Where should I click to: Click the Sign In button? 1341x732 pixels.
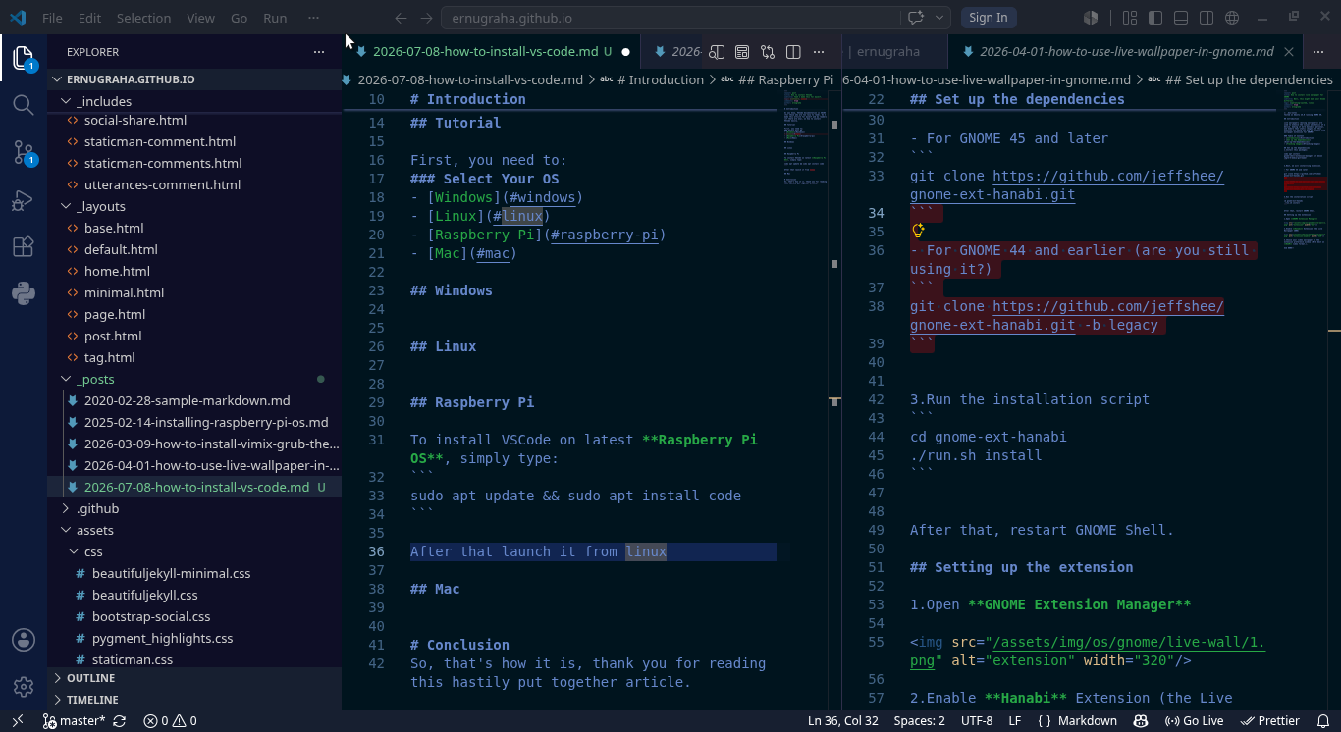pyautogui.click(x=988, y=18)
